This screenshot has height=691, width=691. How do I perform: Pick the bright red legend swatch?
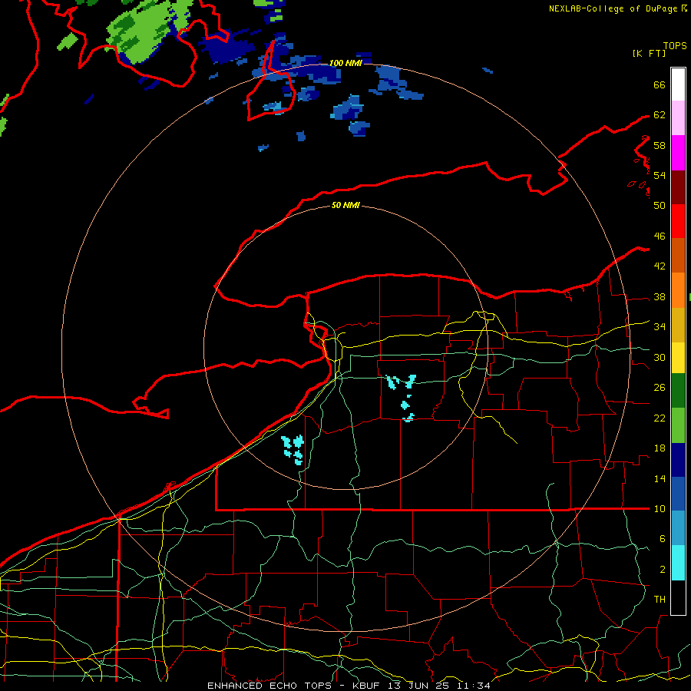click(x=678, y=221)
